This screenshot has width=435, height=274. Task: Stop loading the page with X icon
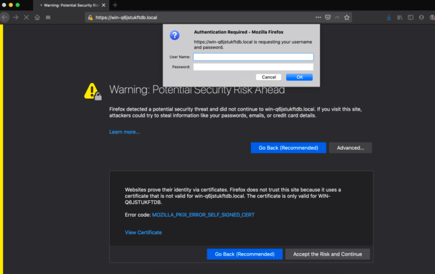coord(26,17)
